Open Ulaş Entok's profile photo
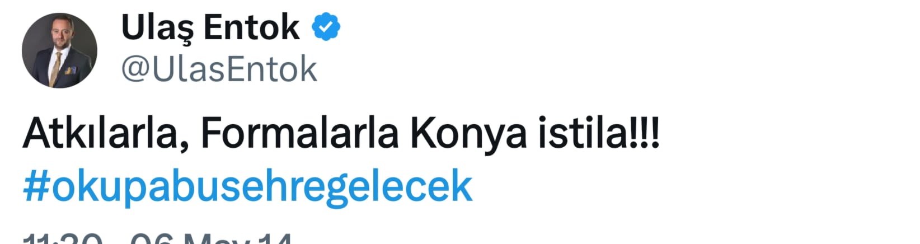Screen dimensions: 920x244 [59, 50]
